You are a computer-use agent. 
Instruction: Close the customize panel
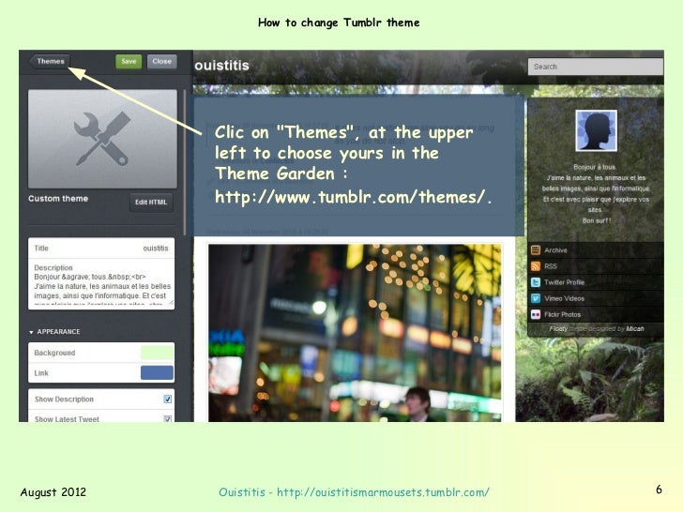click(x=161, y=61)
